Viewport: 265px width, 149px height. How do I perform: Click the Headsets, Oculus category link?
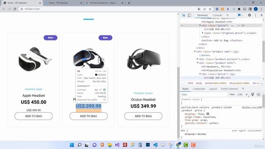(143, 93)
